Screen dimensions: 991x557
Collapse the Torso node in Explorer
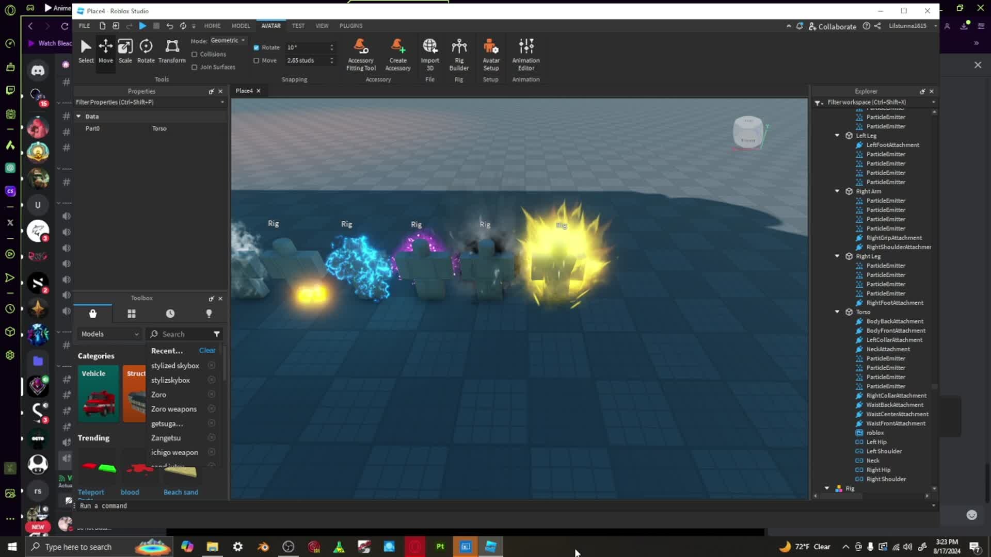(x=837, y=312)
